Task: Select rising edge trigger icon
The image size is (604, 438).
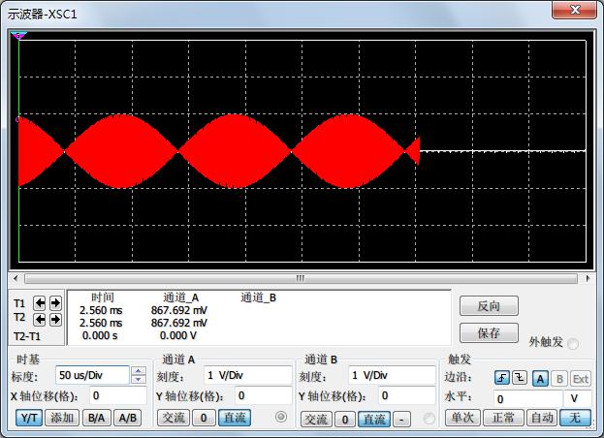Action: coord(501,378)
